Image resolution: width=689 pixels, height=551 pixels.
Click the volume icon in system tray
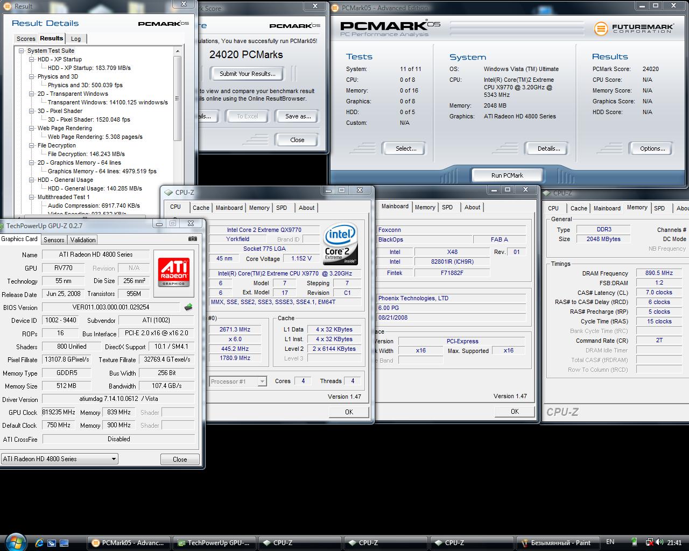click(659, 542)
